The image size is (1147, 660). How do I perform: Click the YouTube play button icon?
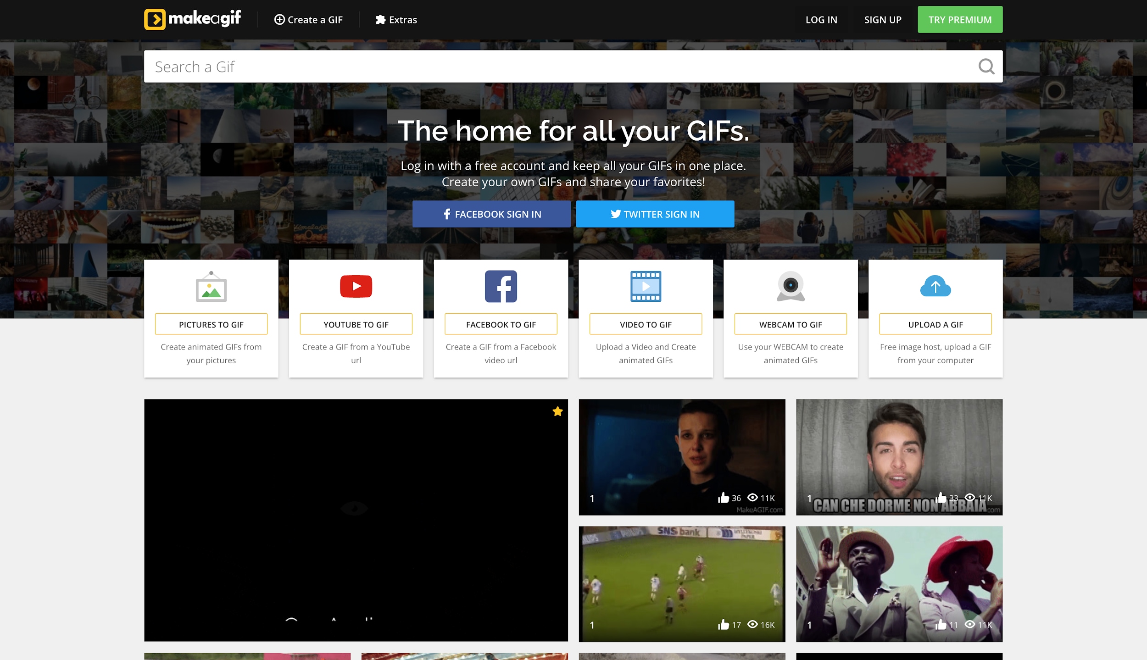[x=356, y=286]
